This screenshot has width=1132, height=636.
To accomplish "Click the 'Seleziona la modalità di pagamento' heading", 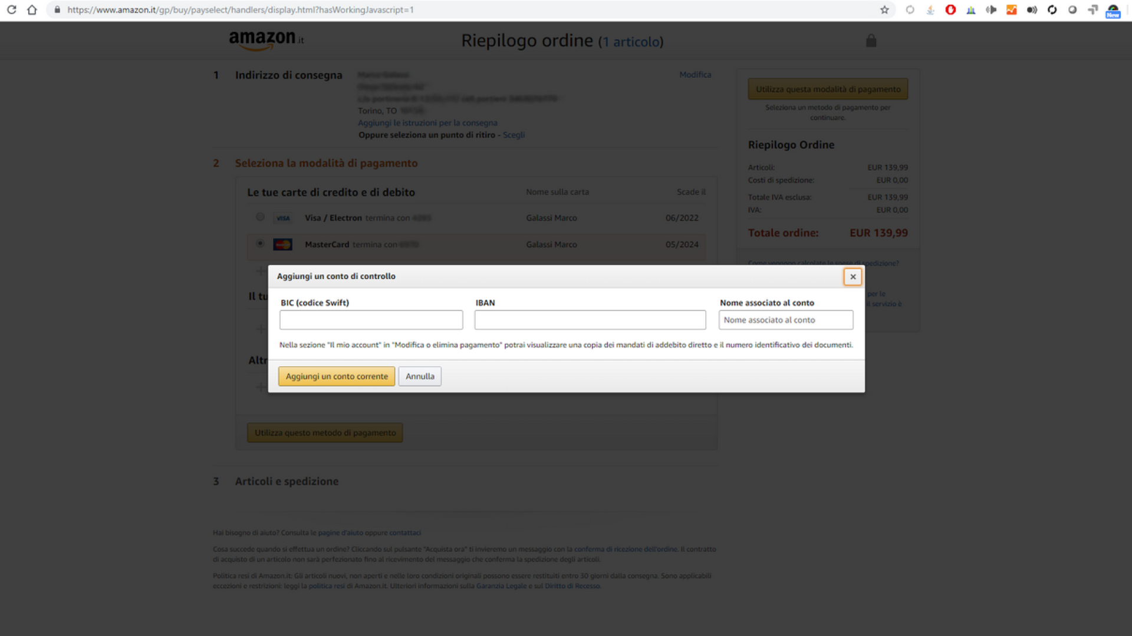I will [x=326, y=163].
